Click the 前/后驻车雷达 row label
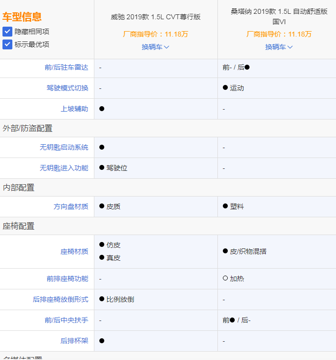336x360 pixels. click(66, 68)
